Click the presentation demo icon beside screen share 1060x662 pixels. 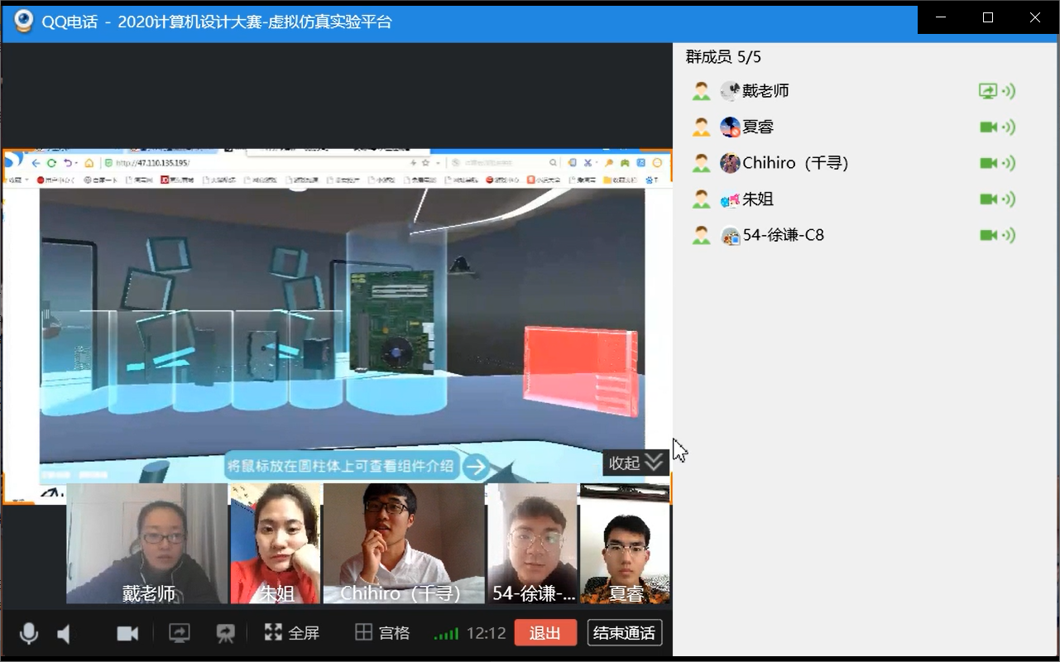(x=225, y=634)
